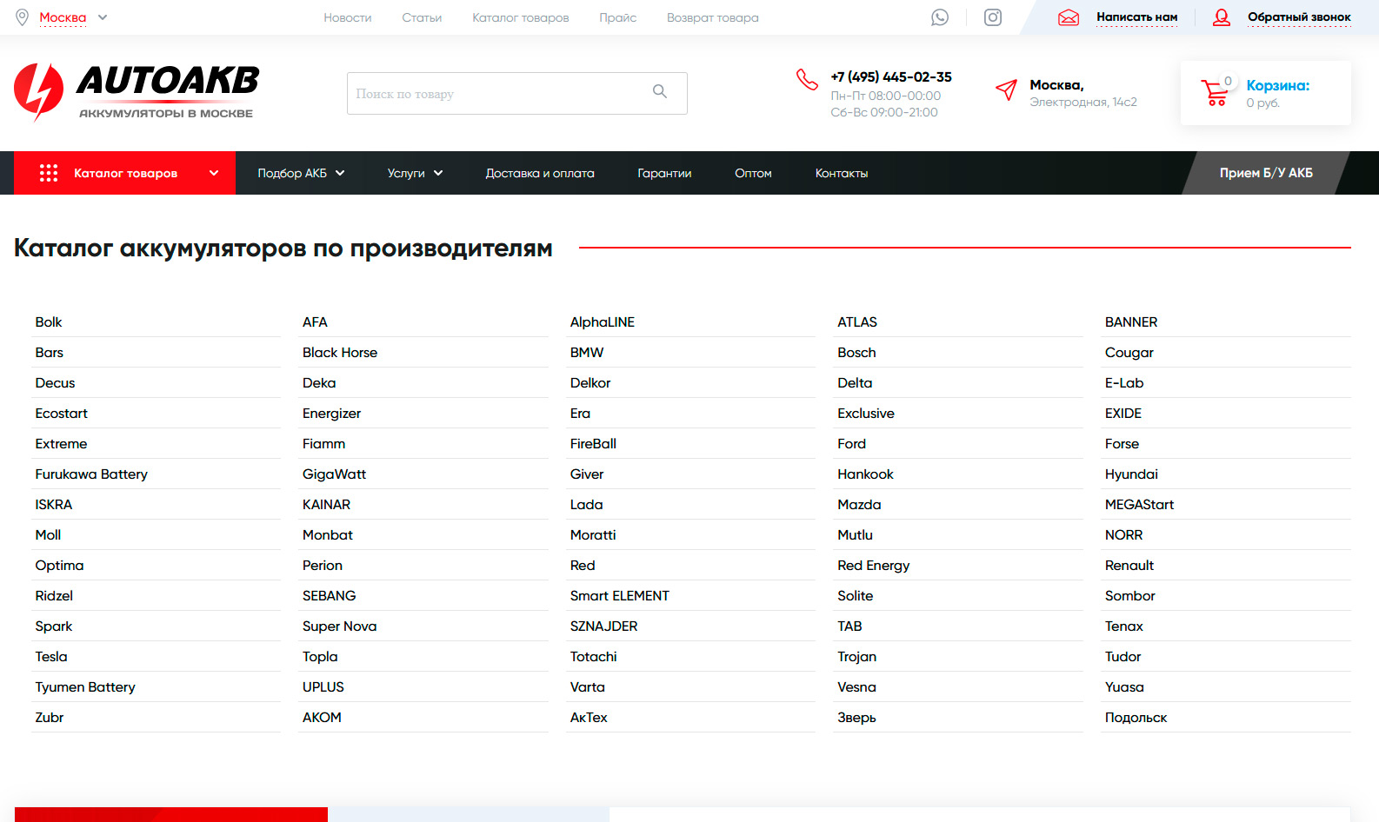Open the WhatsApp icon in top bar
This screenshot has height=822, width=1379.
pos(940,17)
